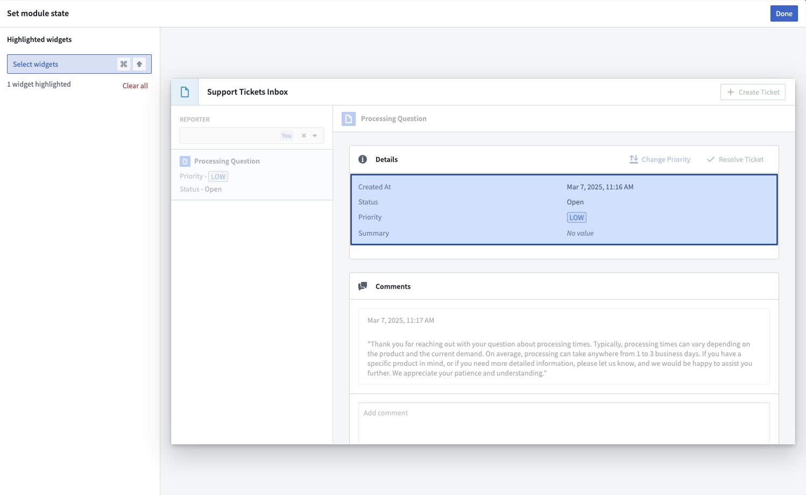Click Change Priority

tap(660, 159)
